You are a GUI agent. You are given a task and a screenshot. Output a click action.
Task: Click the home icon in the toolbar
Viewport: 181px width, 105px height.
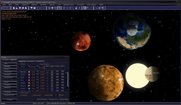[x=76, y=8]
